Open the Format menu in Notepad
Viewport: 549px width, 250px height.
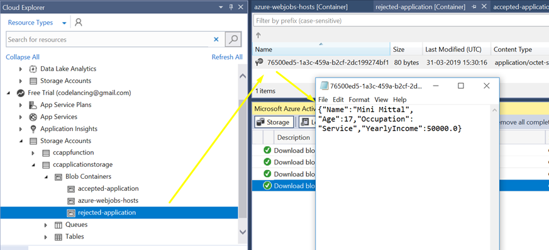pyautogui.click(x=359, y=99)
